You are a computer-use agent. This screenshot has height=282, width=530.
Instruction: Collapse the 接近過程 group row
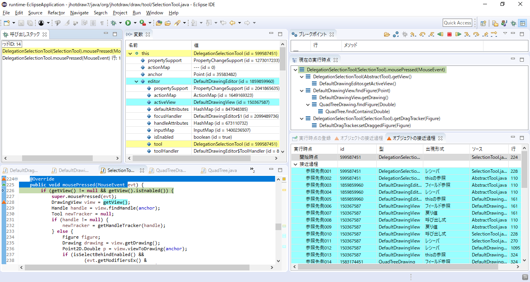click(296, 164)
